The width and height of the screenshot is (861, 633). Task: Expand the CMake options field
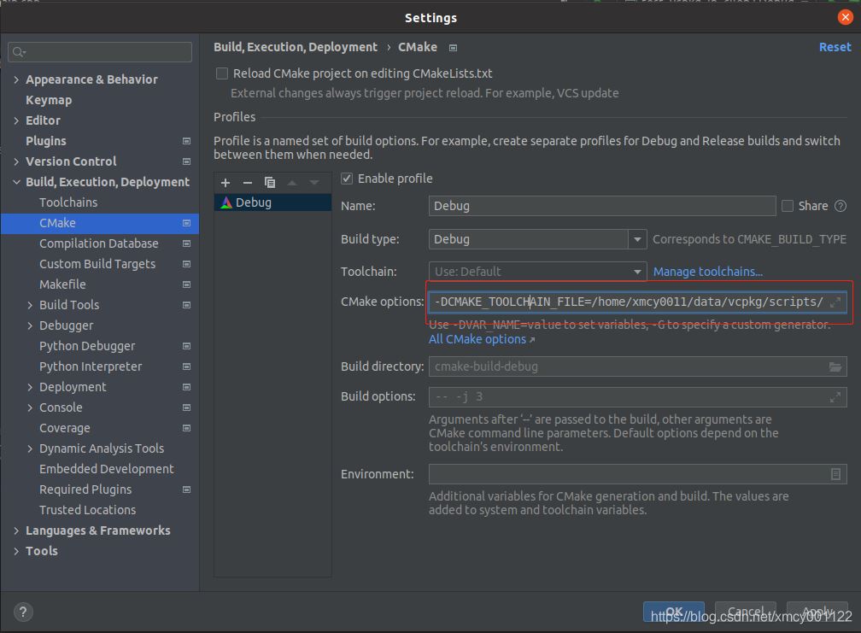[835, 302]
